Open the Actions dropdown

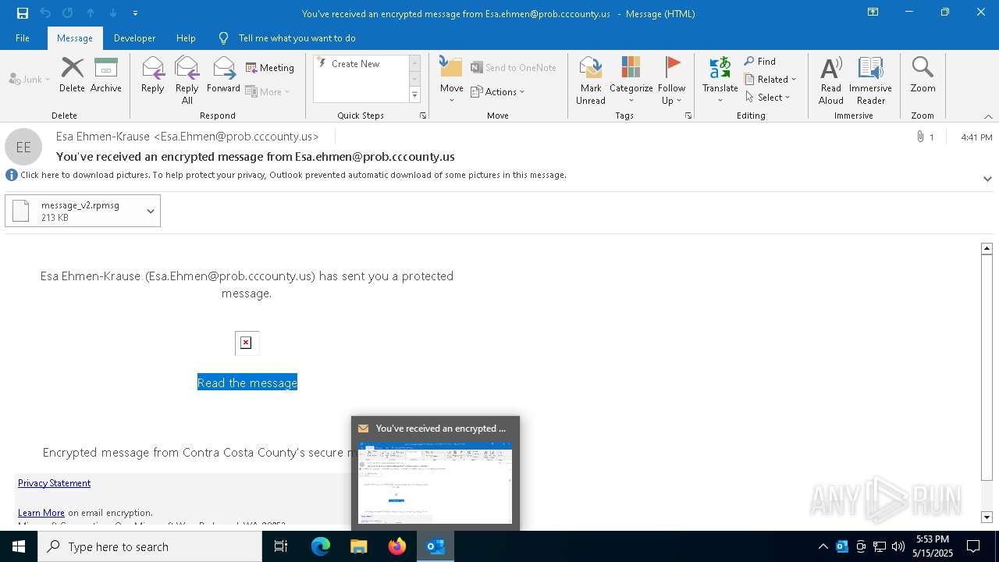click(498, 92)
